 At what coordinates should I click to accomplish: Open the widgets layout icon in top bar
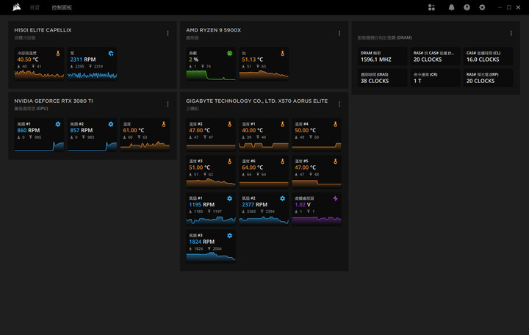tap(431, 7)
